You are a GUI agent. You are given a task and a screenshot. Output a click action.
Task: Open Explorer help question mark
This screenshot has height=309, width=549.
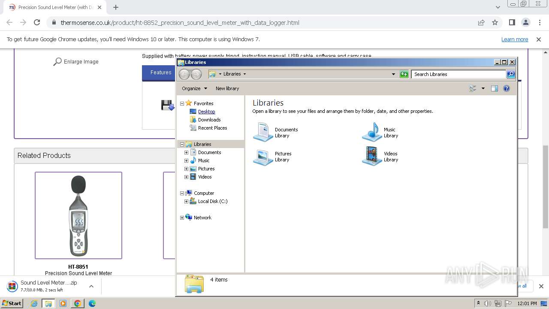[506, 88]
